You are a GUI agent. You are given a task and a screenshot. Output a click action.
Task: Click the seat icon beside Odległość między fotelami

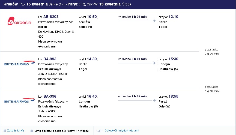[x=99, y=131]
